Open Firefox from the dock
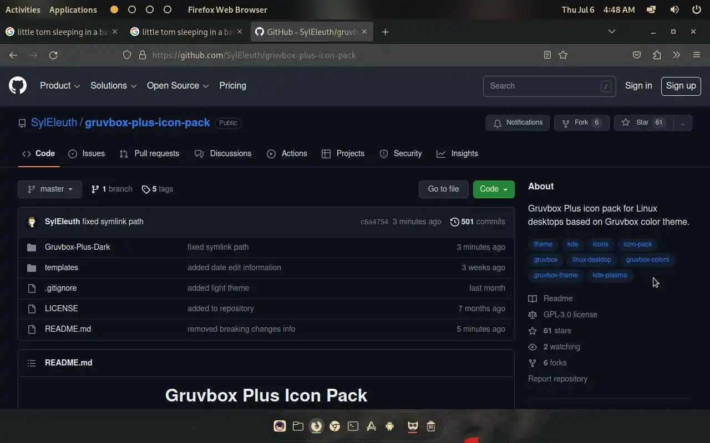The width and height of the screenshot is (710, 443). coord(317,426)
